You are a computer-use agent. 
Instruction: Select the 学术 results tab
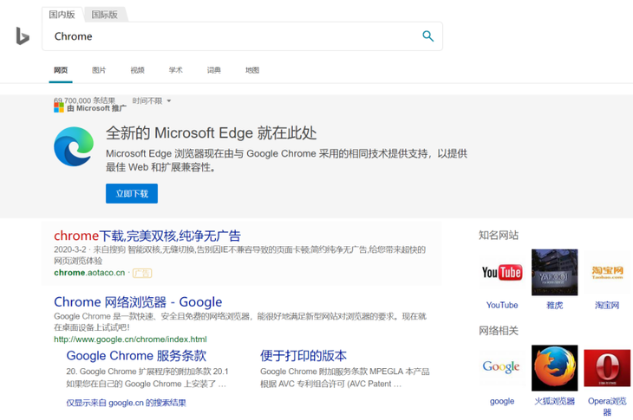pyautogui.click(x=176, y=70)
